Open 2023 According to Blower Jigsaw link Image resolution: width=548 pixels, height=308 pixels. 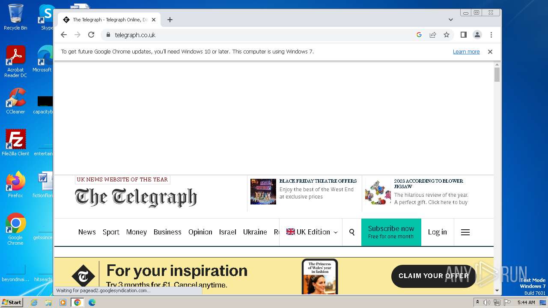coord(429,184)
